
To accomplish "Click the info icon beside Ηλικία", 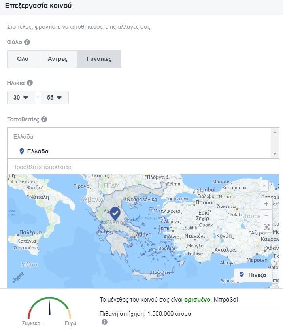I will tap(30, 83).
